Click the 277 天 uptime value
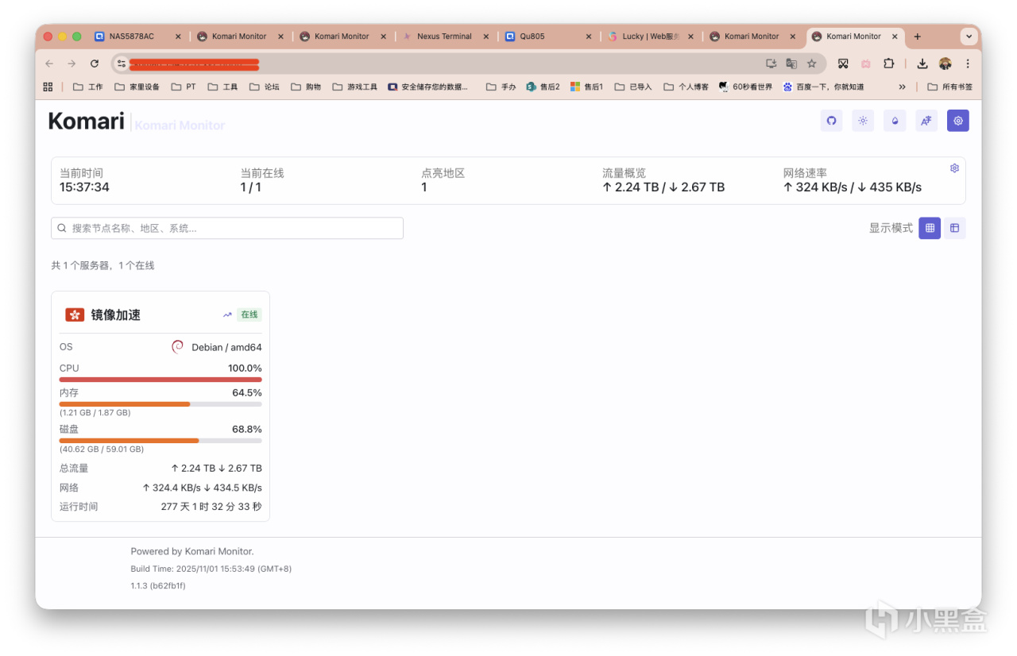This screenshot has width=1017, height=656. [x=211, y=507]
